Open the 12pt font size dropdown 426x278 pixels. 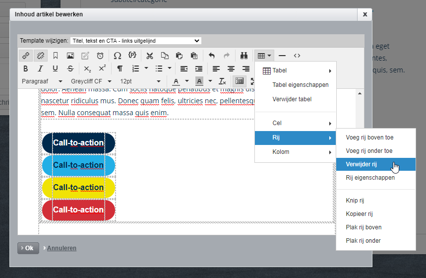click(x=140, y=81)
